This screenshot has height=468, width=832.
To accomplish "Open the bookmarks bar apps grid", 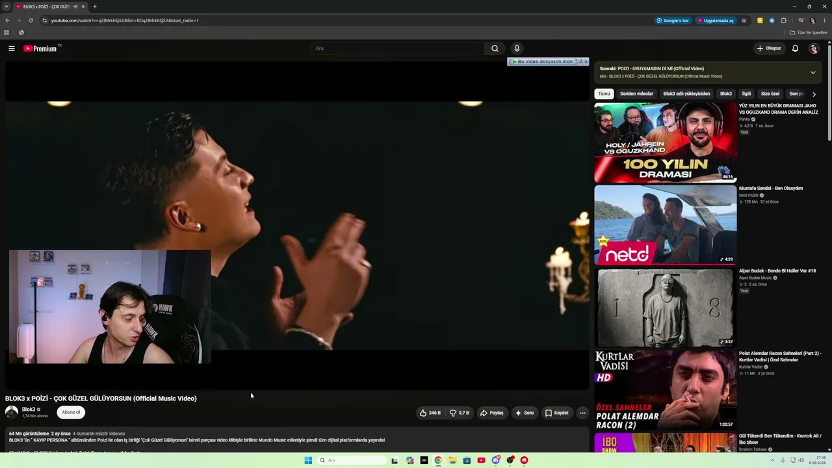I will (6, 32).
